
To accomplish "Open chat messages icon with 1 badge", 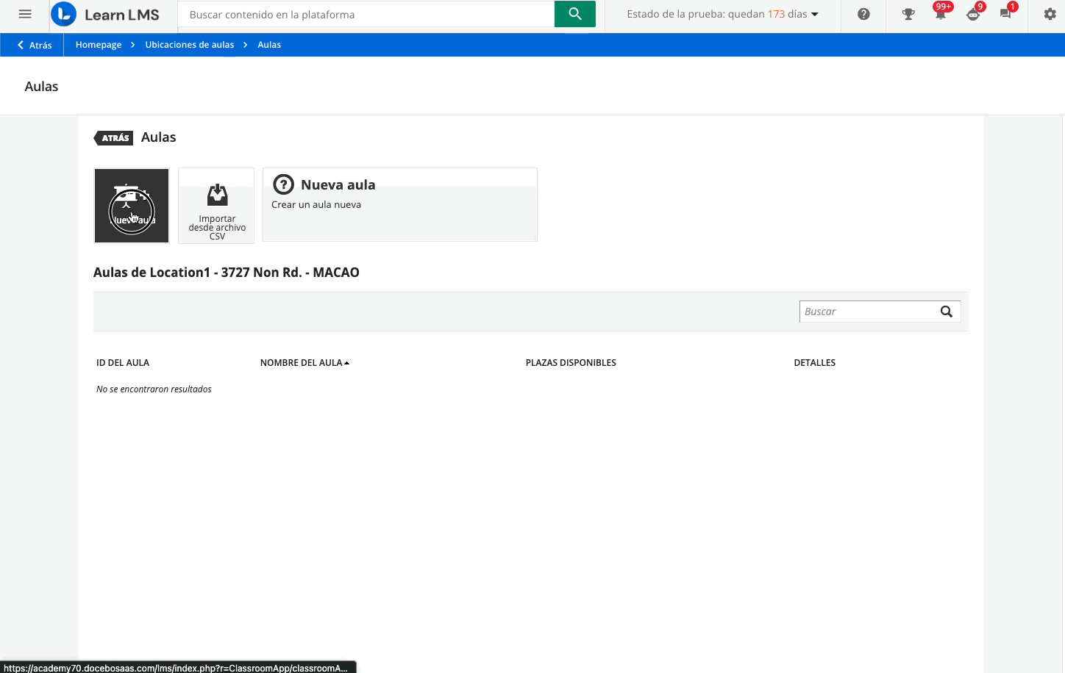I will point(1006,13).
